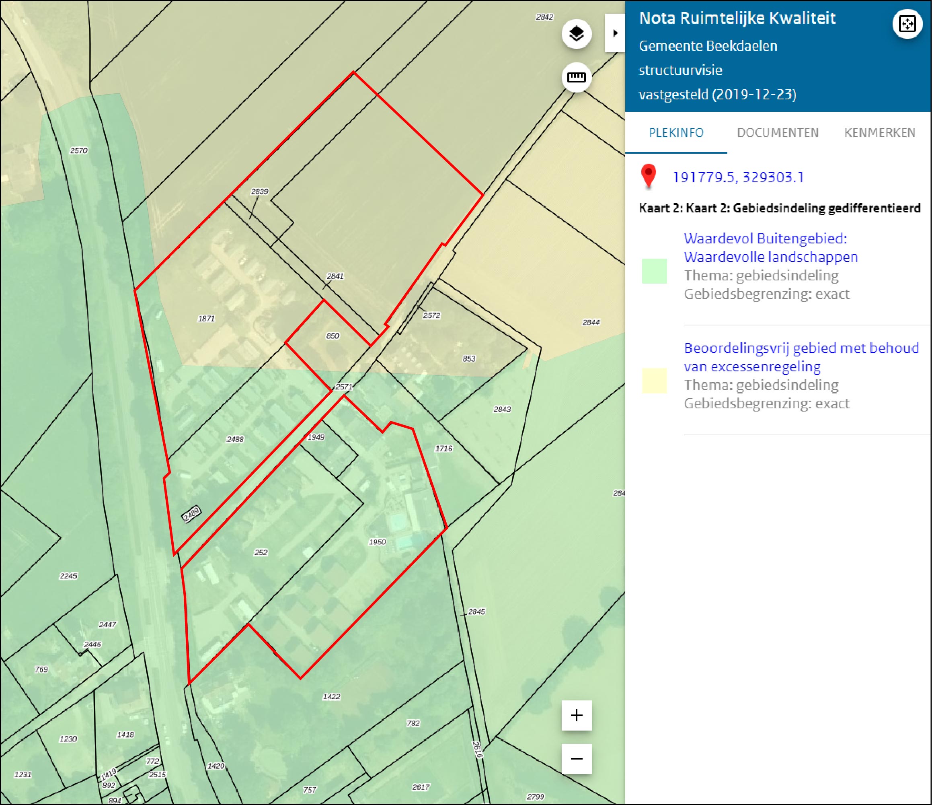Open the DOCUMENTEN tab
The image size is (932, 805).
coord(778,133)
